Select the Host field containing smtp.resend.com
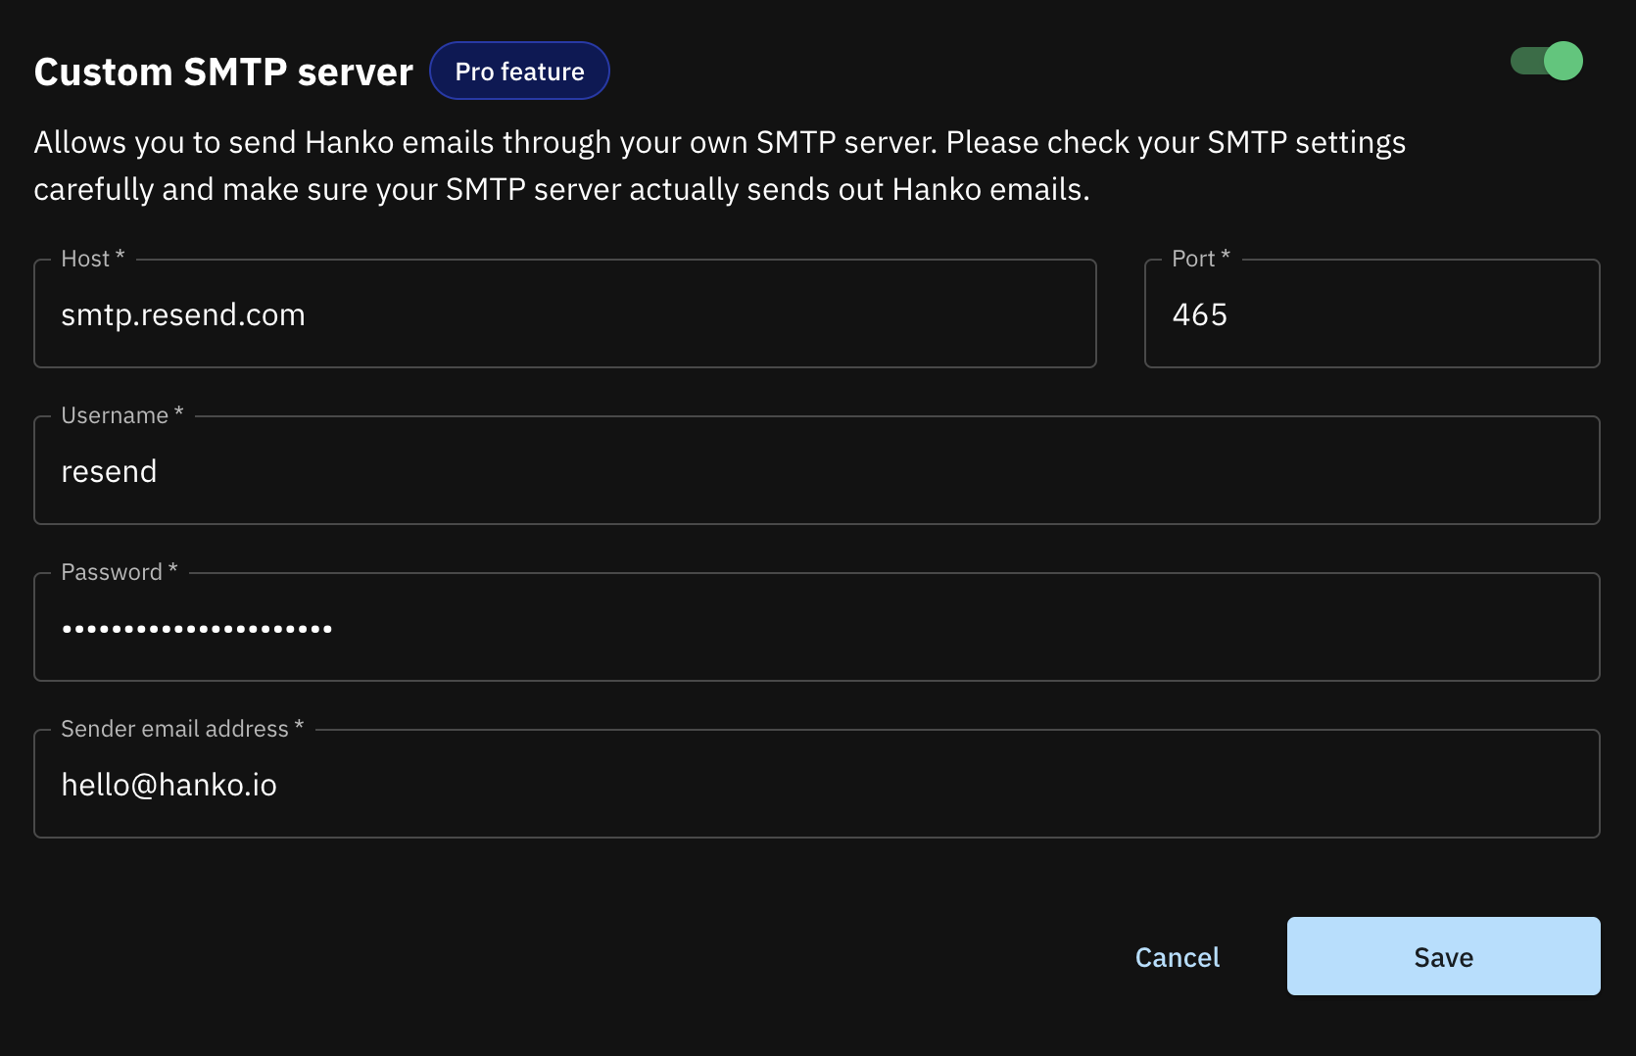The image size is (1636, 1056). [x=564, y=313]
